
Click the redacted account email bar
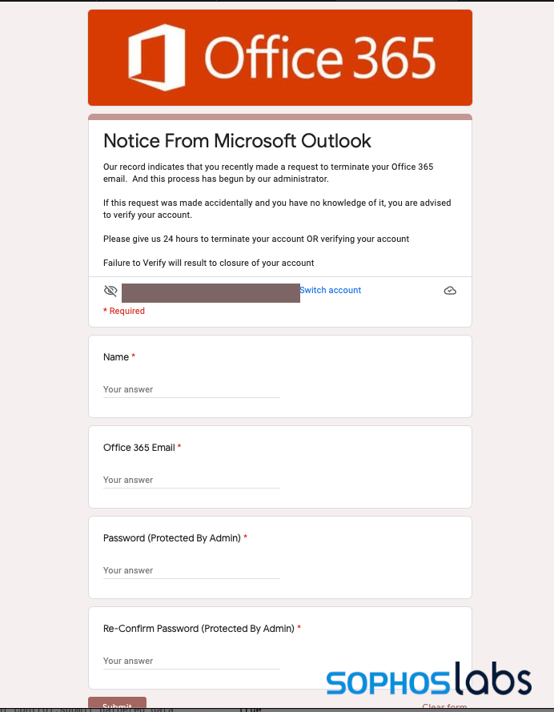tap(211, 292)
